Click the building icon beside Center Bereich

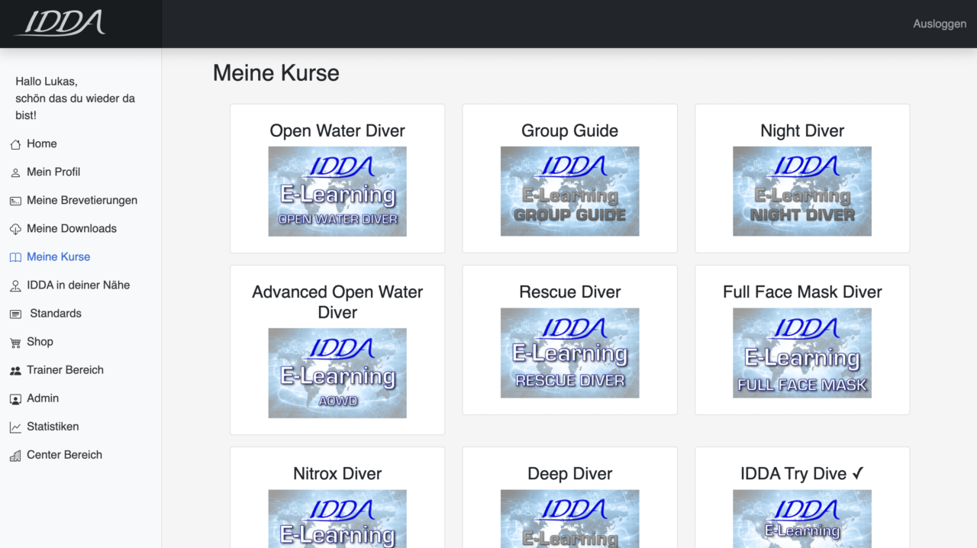(15, 455)
